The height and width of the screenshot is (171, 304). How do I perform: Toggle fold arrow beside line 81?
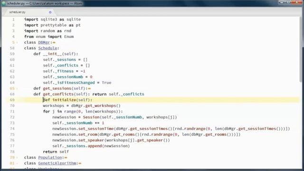pos(17,163)
